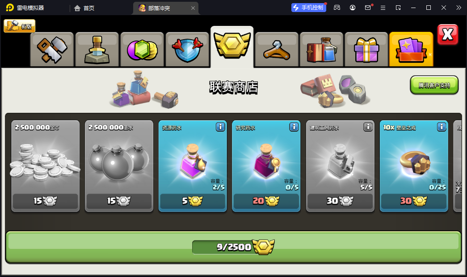Show info for 建筑工人药水 builder potion
This screenshot has width=467, height=277.
[368, 127]
